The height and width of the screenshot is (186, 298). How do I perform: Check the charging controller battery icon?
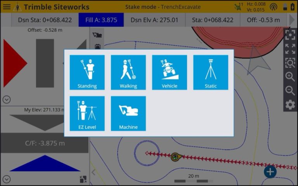(293, 7)
